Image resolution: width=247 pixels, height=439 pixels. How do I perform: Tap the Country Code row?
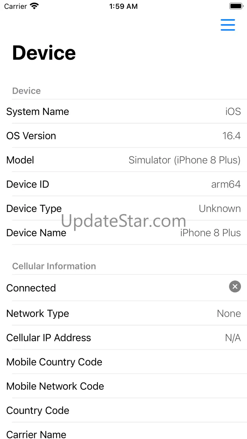tap(123, 410)
